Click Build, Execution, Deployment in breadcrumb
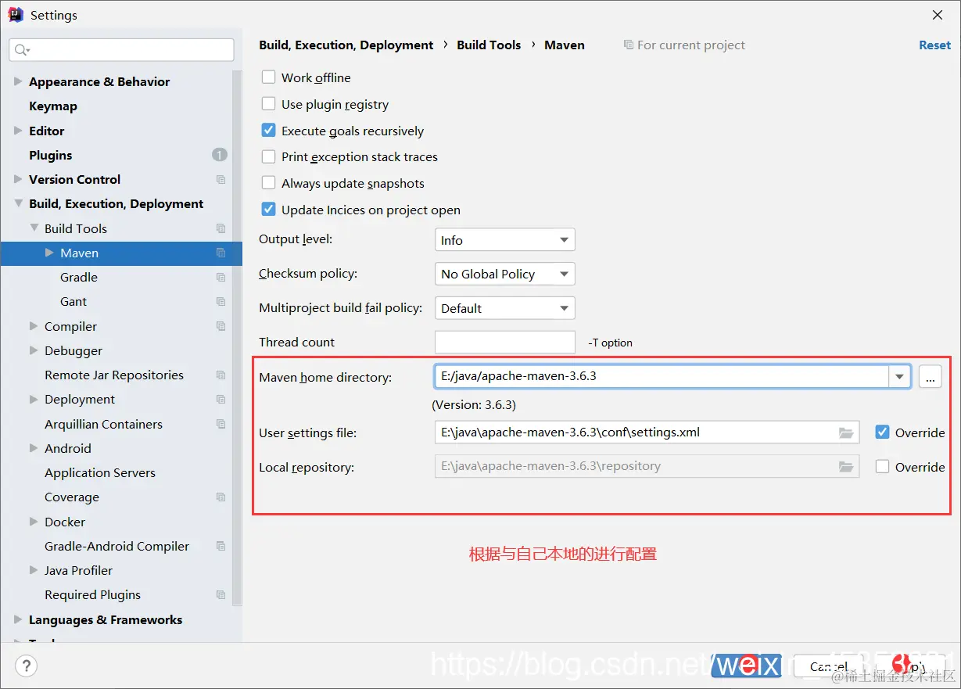Image resolution: width=961 pixels, height=689 pixels. (x=346, y=45)
